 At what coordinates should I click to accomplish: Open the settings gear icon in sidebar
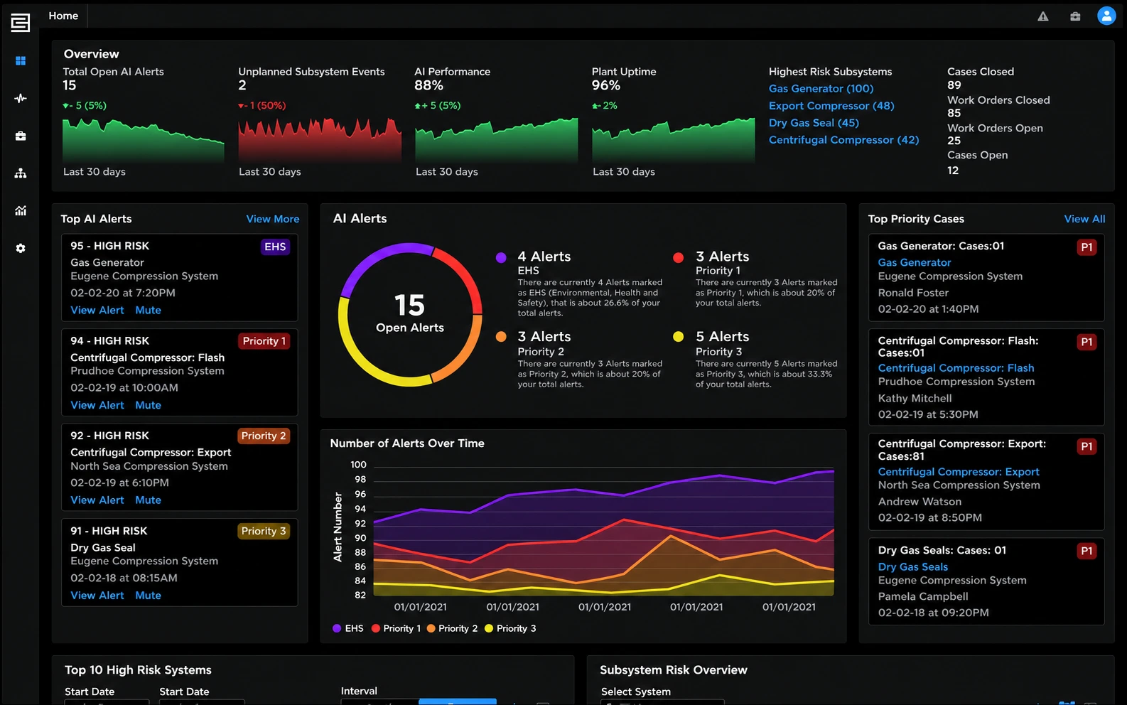[x=21, y=248]
